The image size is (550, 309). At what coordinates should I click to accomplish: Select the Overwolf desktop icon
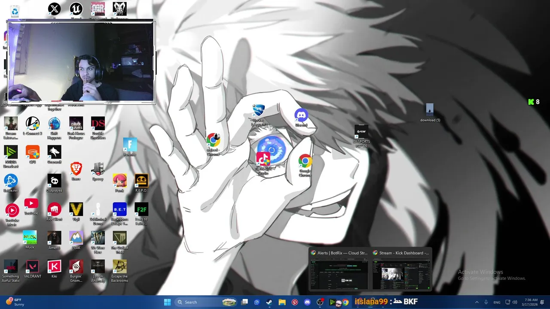point(54,155)
